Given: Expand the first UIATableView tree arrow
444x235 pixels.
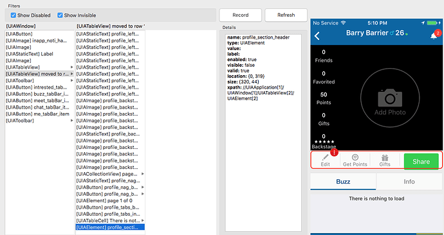Looking at the screenshot, I should (72, 67).
